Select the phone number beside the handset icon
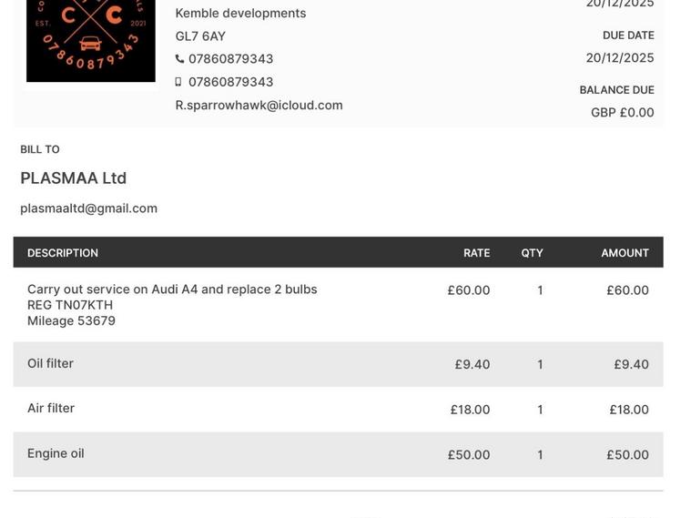The image size is (691, 518). tap(230, 59)
